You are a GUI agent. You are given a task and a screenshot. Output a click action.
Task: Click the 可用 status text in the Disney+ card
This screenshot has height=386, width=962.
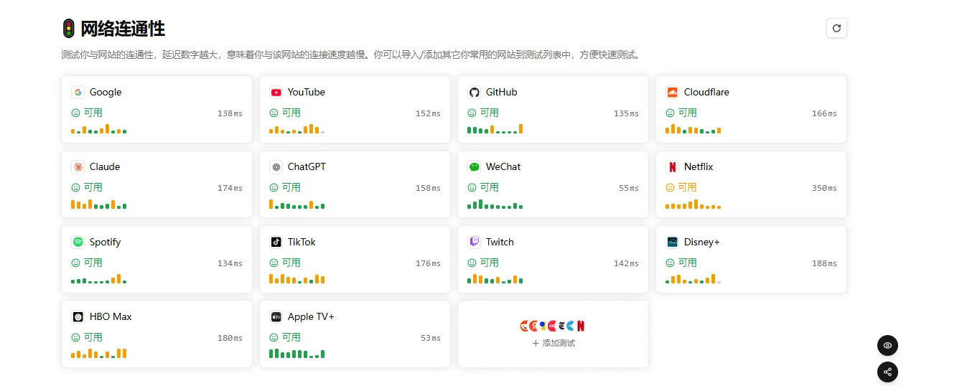(687, 263)
